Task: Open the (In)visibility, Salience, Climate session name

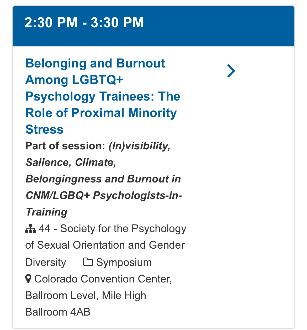Action: point(140,146)
